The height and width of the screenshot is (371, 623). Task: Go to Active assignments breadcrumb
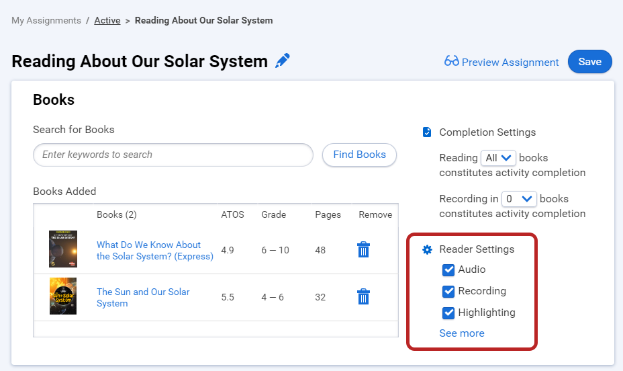click(107, 20)
